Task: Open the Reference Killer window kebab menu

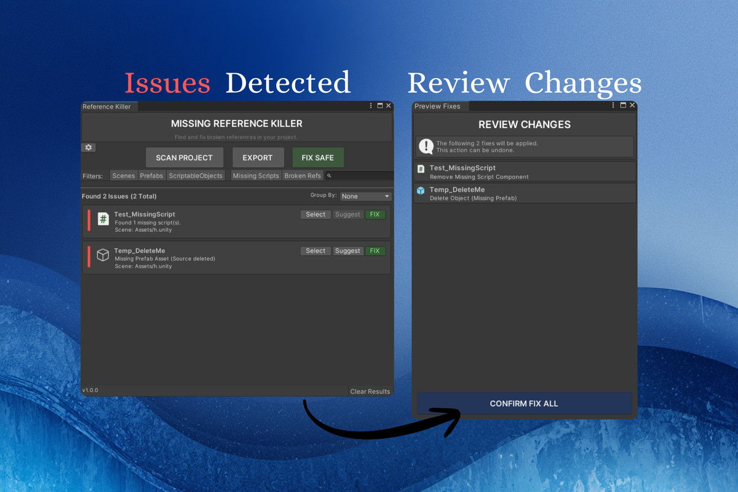Action: point(371,106)
